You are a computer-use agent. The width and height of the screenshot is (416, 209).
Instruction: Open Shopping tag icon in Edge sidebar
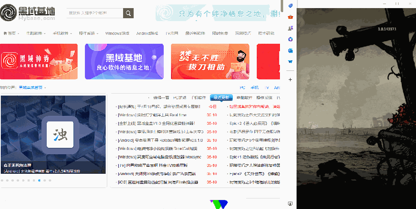tap(290, 6)
